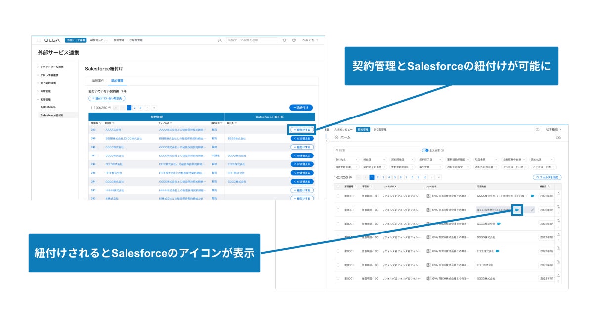Click the 一括紐付け button

[301, 107]
